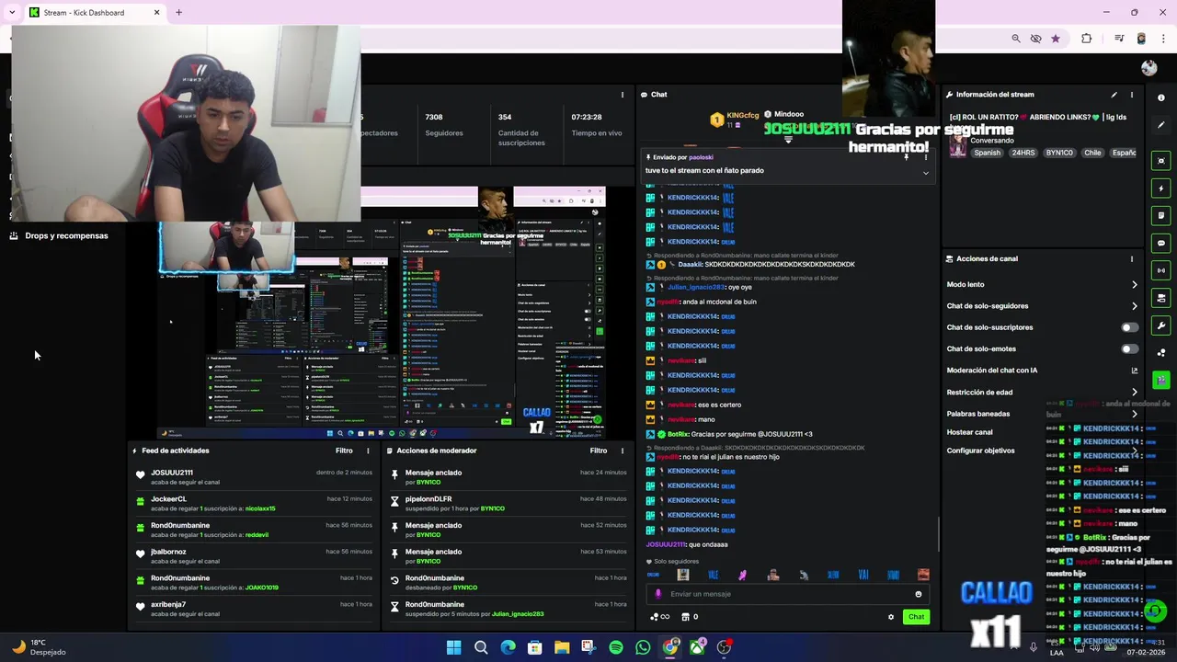The width and height of the screenshot is (1177, 662).
Task: Select the VALE emote in emote bar
Action: click(x=713, y=575)
